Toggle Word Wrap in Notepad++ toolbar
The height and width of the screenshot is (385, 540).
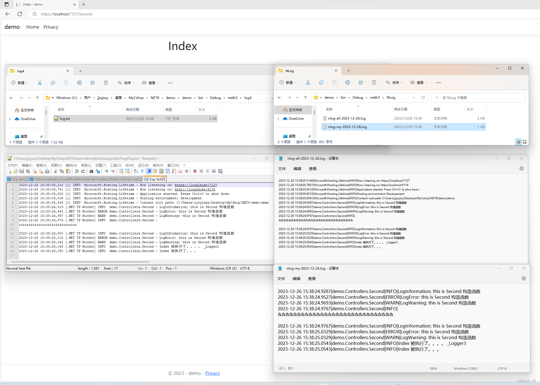point(136,171)
